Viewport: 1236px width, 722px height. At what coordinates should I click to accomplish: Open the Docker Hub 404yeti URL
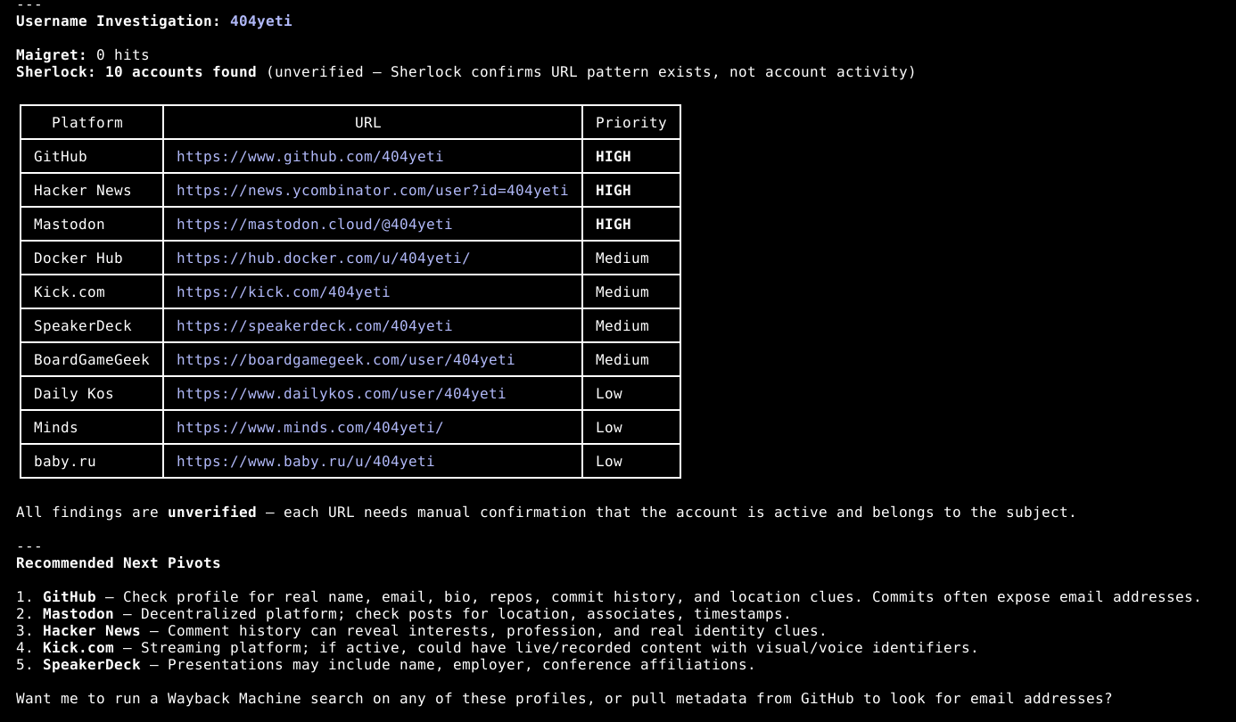click(x=323, y=258)
